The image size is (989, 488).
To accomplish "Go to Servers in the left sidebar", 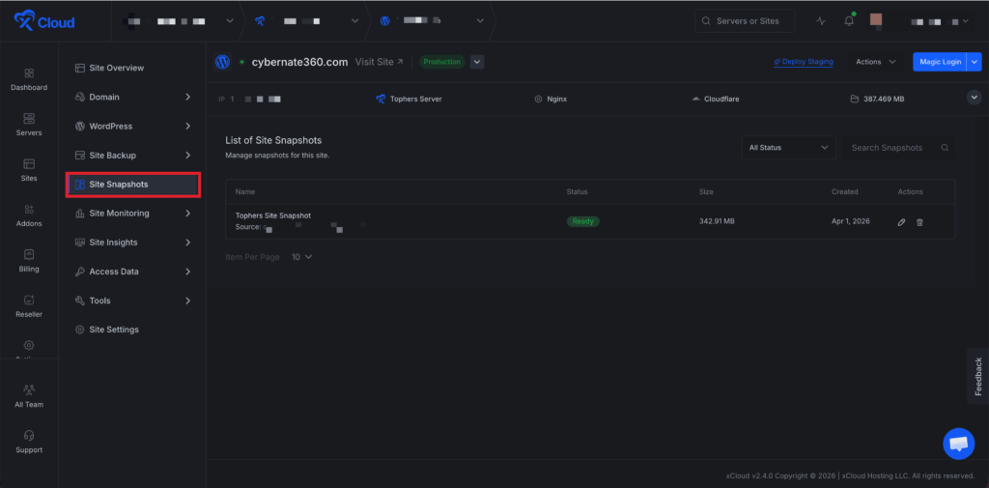I will pyautogui.click(x=29, y=123).
